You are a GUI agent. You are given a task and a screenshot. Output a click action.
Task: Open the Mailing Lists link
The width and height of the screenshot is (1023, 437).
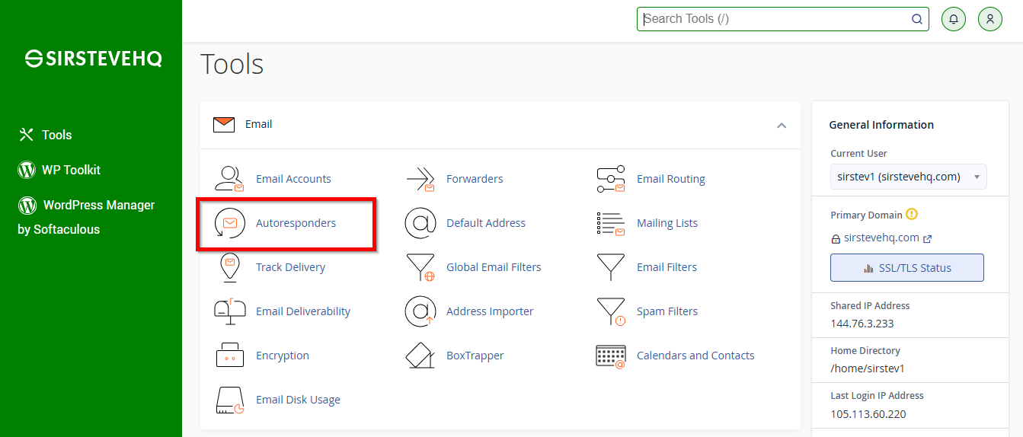click(667, 223)
